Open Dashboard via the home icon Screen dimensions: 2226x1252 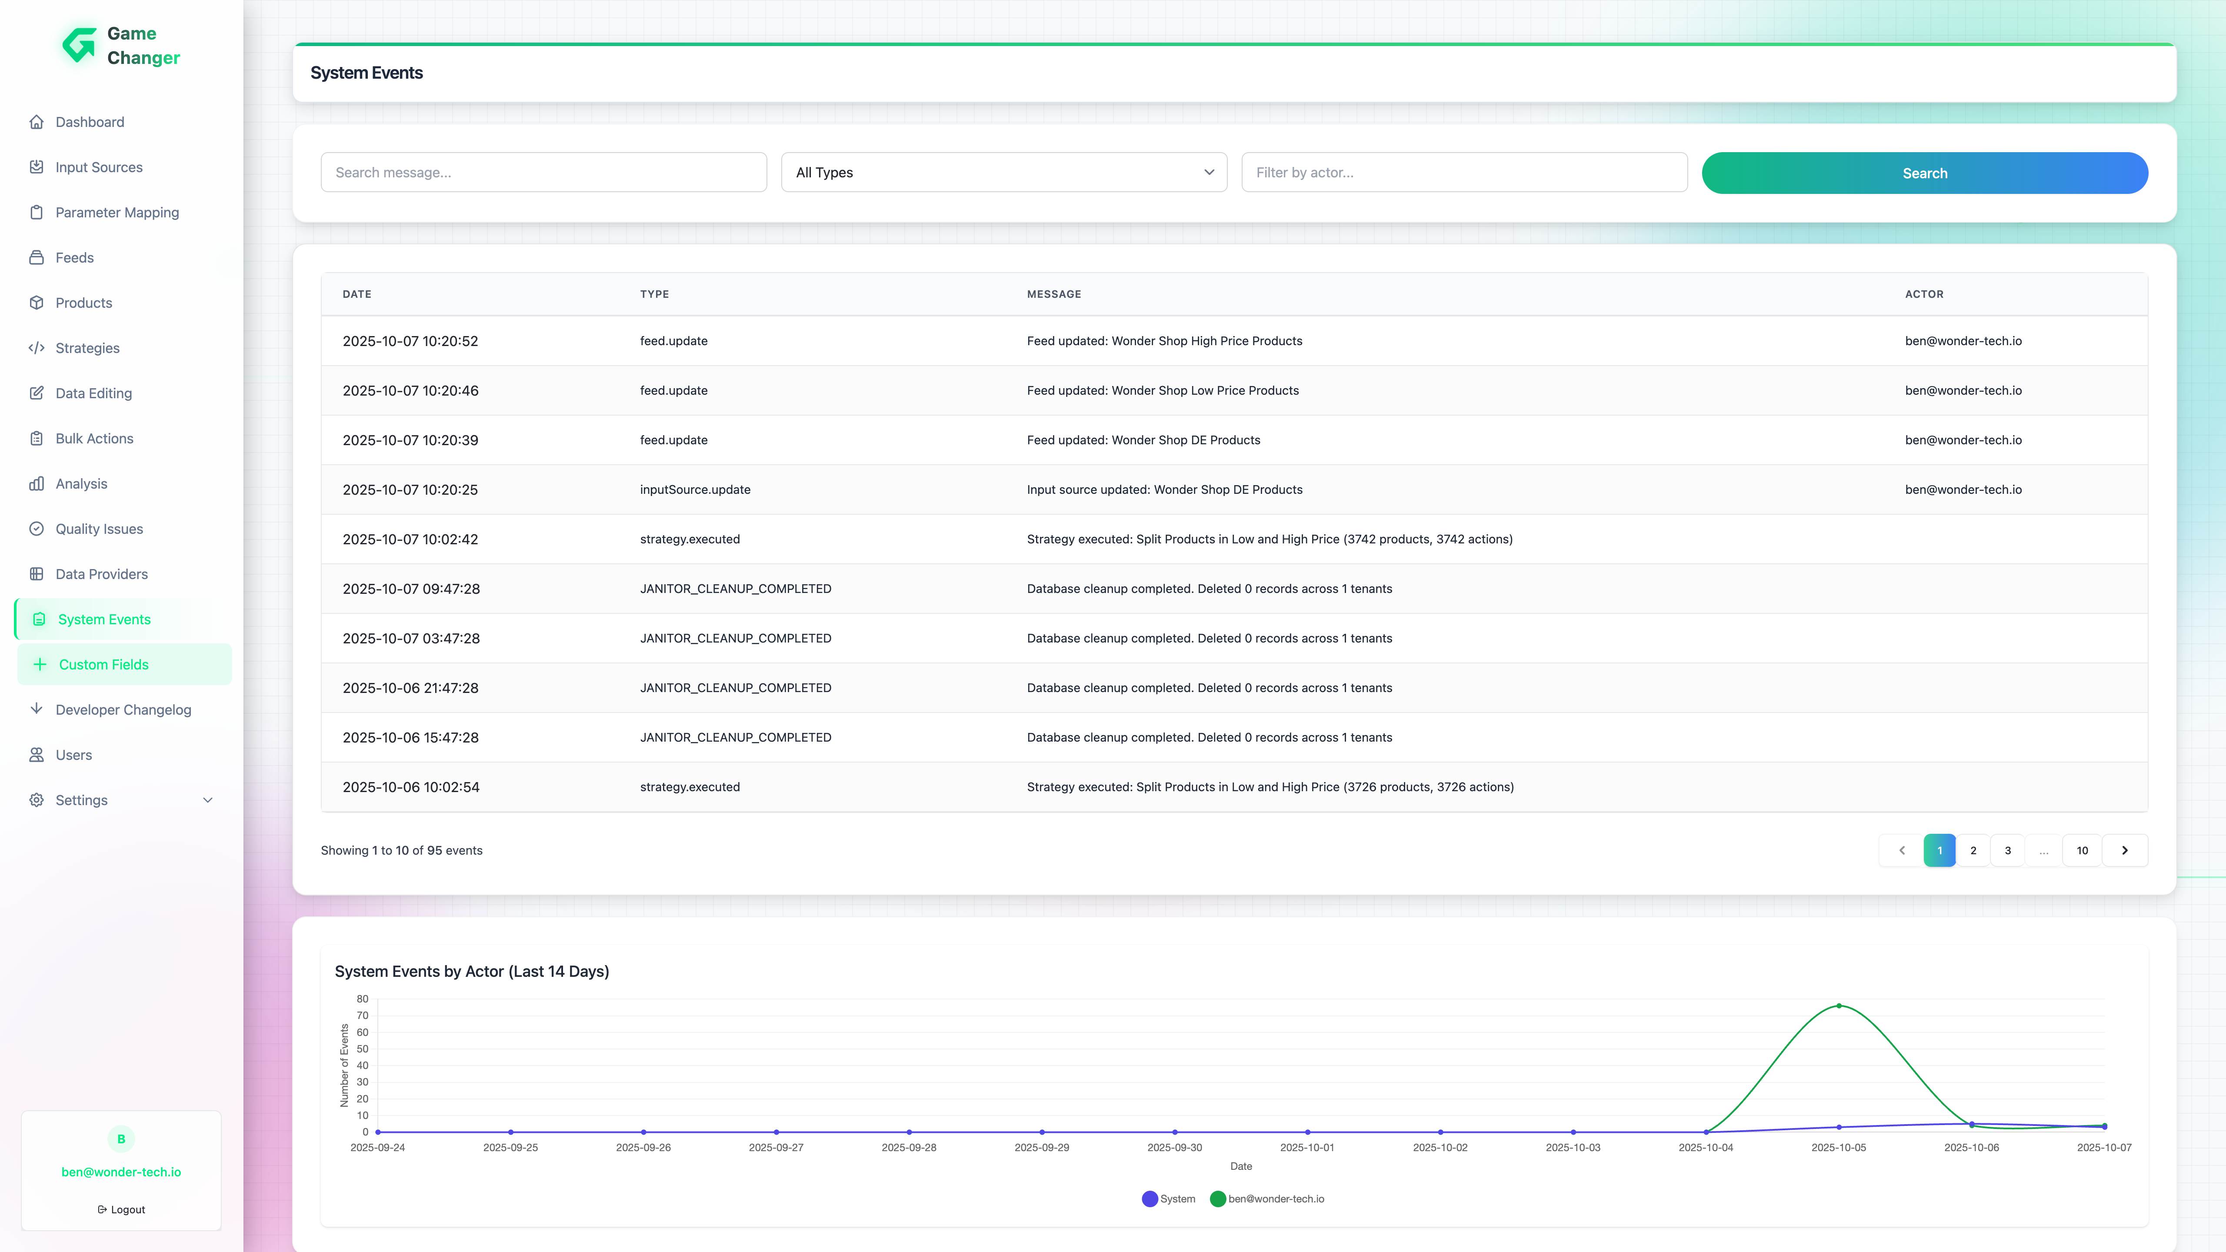(36, 122)
